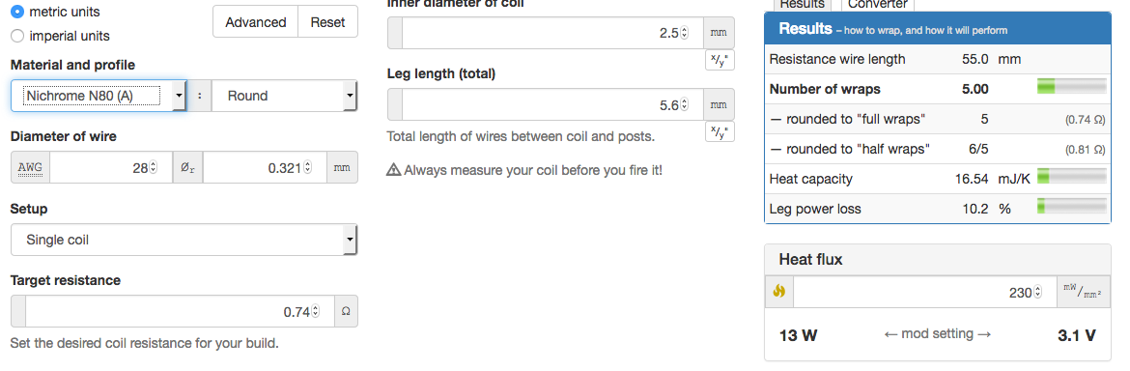The height and width of the screenshot is (371, 1130).
Task: Select the metric units radio button
Action: (x=17, y=13)
